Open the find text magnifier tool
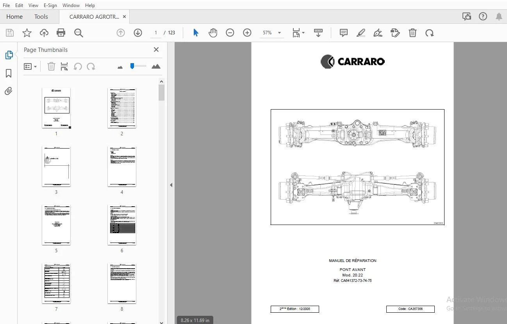The width and height of the screenshot is (507, 324). pyautogui.click(x=79, y=33)
